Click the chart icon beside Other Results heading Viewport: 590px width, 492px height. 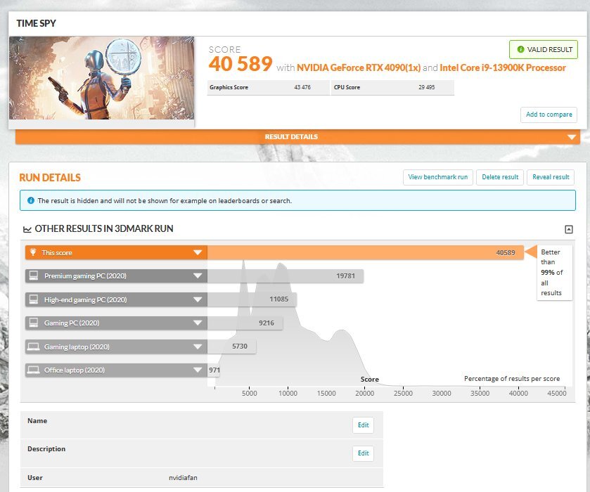27,229
